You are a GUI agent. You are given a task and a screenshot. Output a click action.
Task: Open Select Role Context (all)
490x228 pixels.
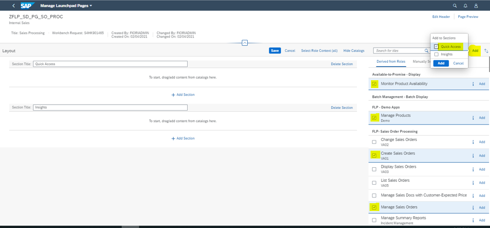pos(319,51)
